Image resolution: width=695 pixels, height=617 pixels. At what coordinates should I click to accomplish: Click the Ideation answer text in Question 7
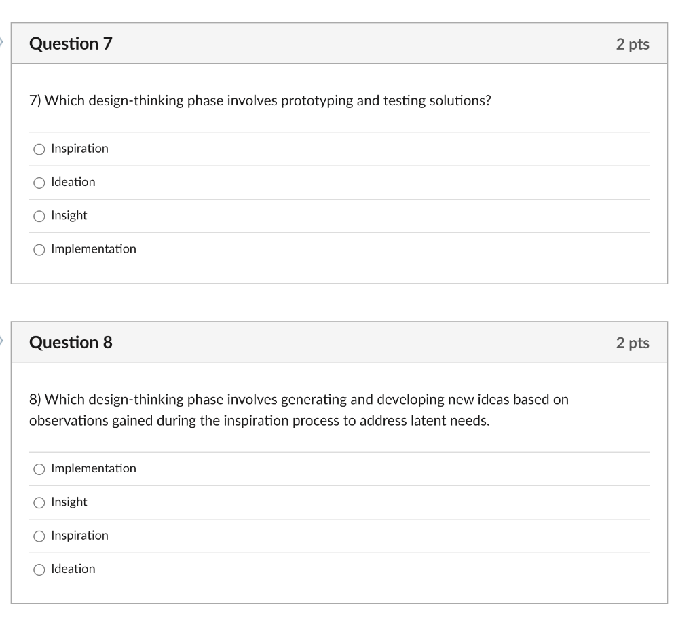pyautogui.click(x=73, y=182)
